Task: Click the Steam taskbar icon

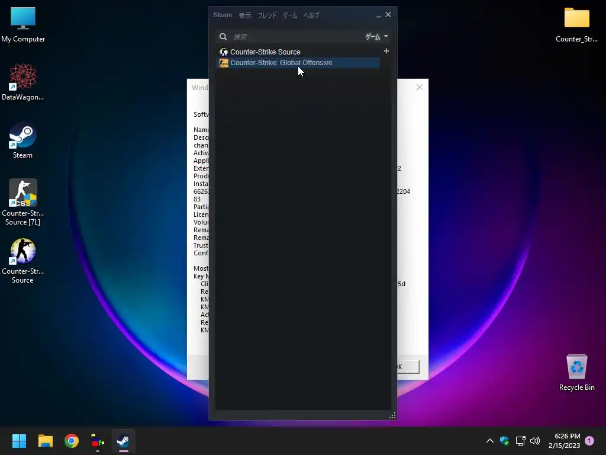Action: (123, 441)
